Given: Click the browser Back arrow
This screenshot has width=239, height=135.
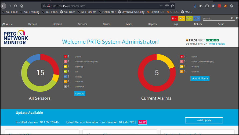Looking at the screenshot, I should click(3, 6).
